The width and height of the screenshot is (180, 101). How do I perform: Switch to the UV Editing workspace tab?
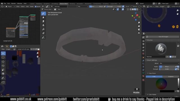pos(55,4)
